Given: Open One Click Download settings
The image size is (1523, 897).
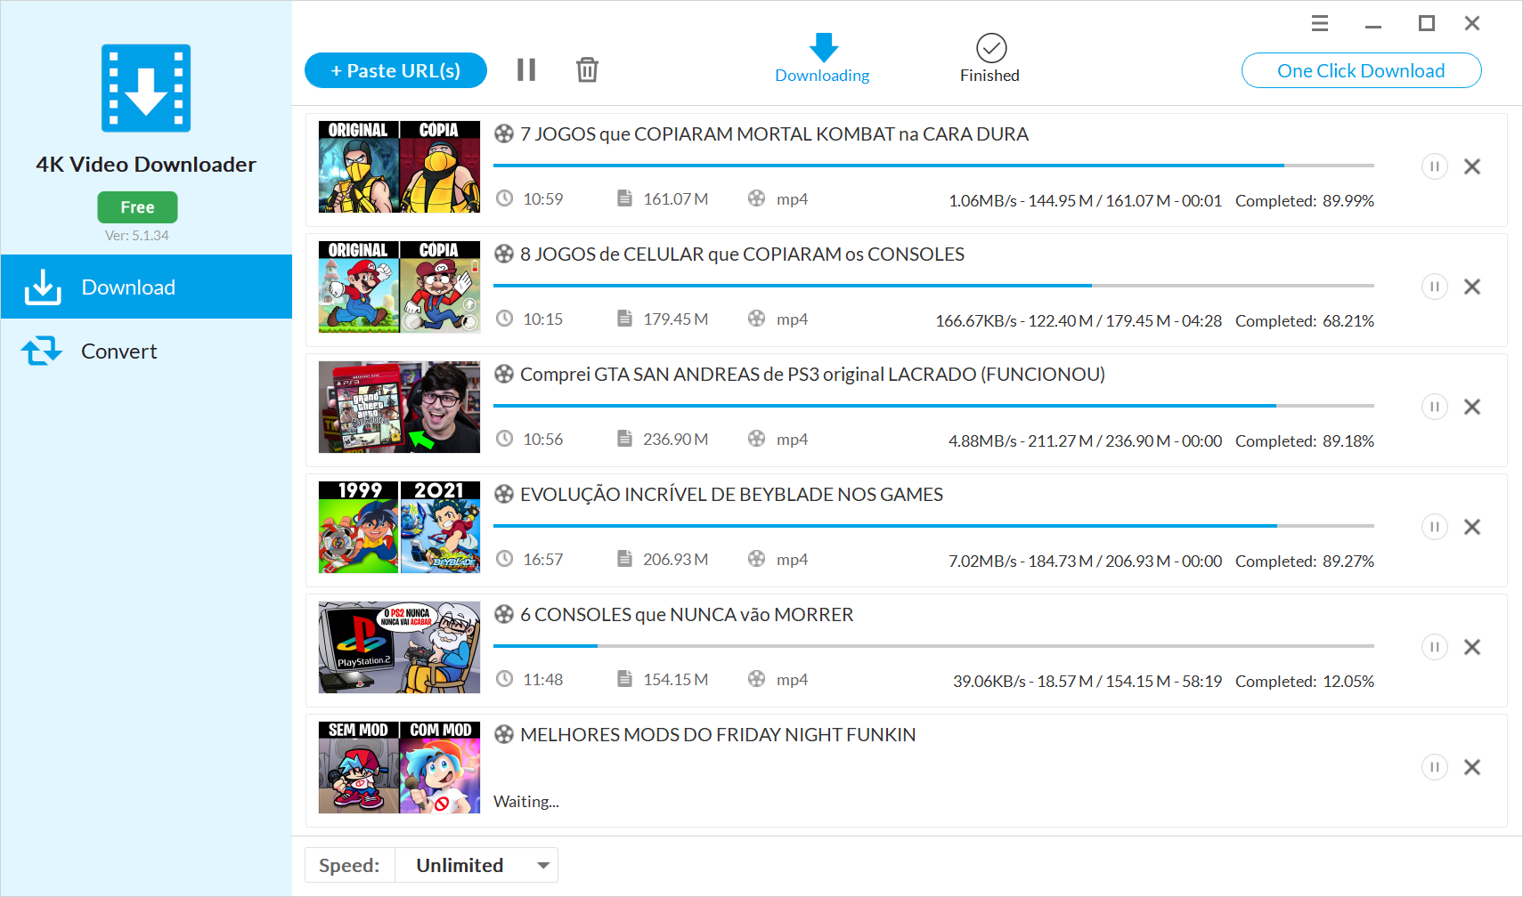Looking at the screenshot, I should (1361, 70).
